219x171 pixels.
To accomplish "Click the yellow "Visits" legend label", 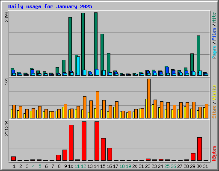I will click(214, 93).
